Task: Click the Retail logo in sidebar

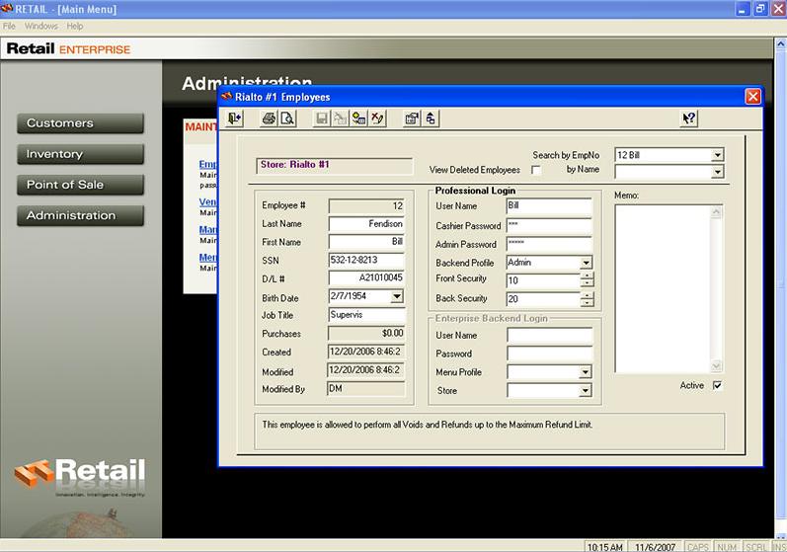Action: click(x=80, y=475)
